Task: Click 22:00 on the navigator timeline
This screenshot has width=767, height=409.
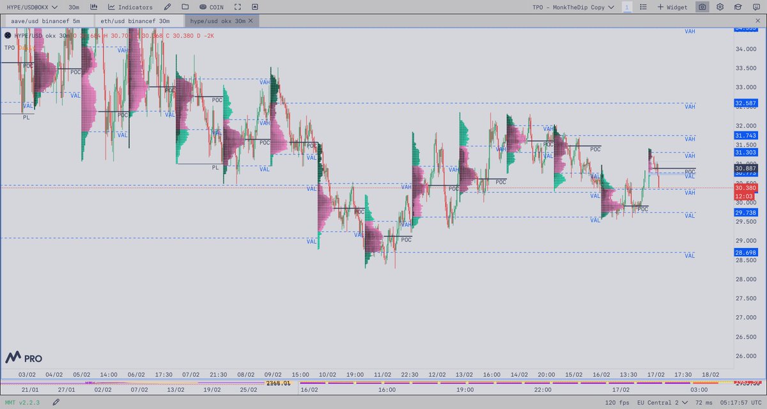Action: [x=543, y=389]
